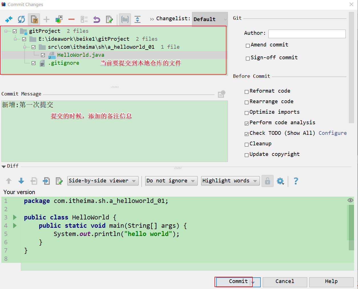Open the diff settings gear icon
The width and height of the screenshot is (358, 289).
tap(280, 181)
